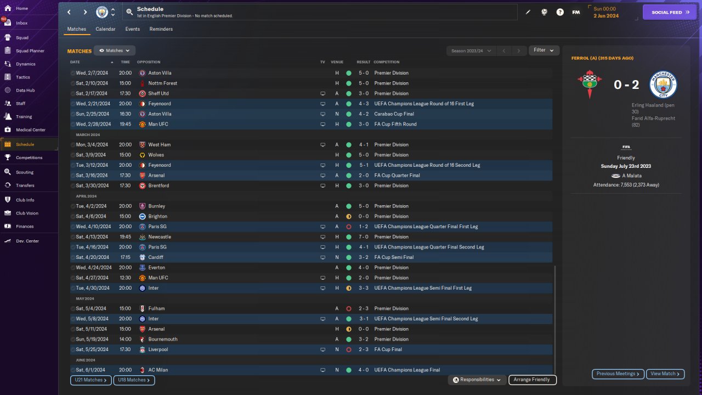Viewport: 702px width, 395px height.
Task: Click the Ferrol crest in the match panel
Action: point(590,85)
